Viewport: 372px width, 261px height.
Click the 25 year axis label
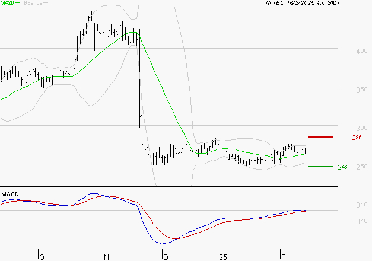(223, 257)
